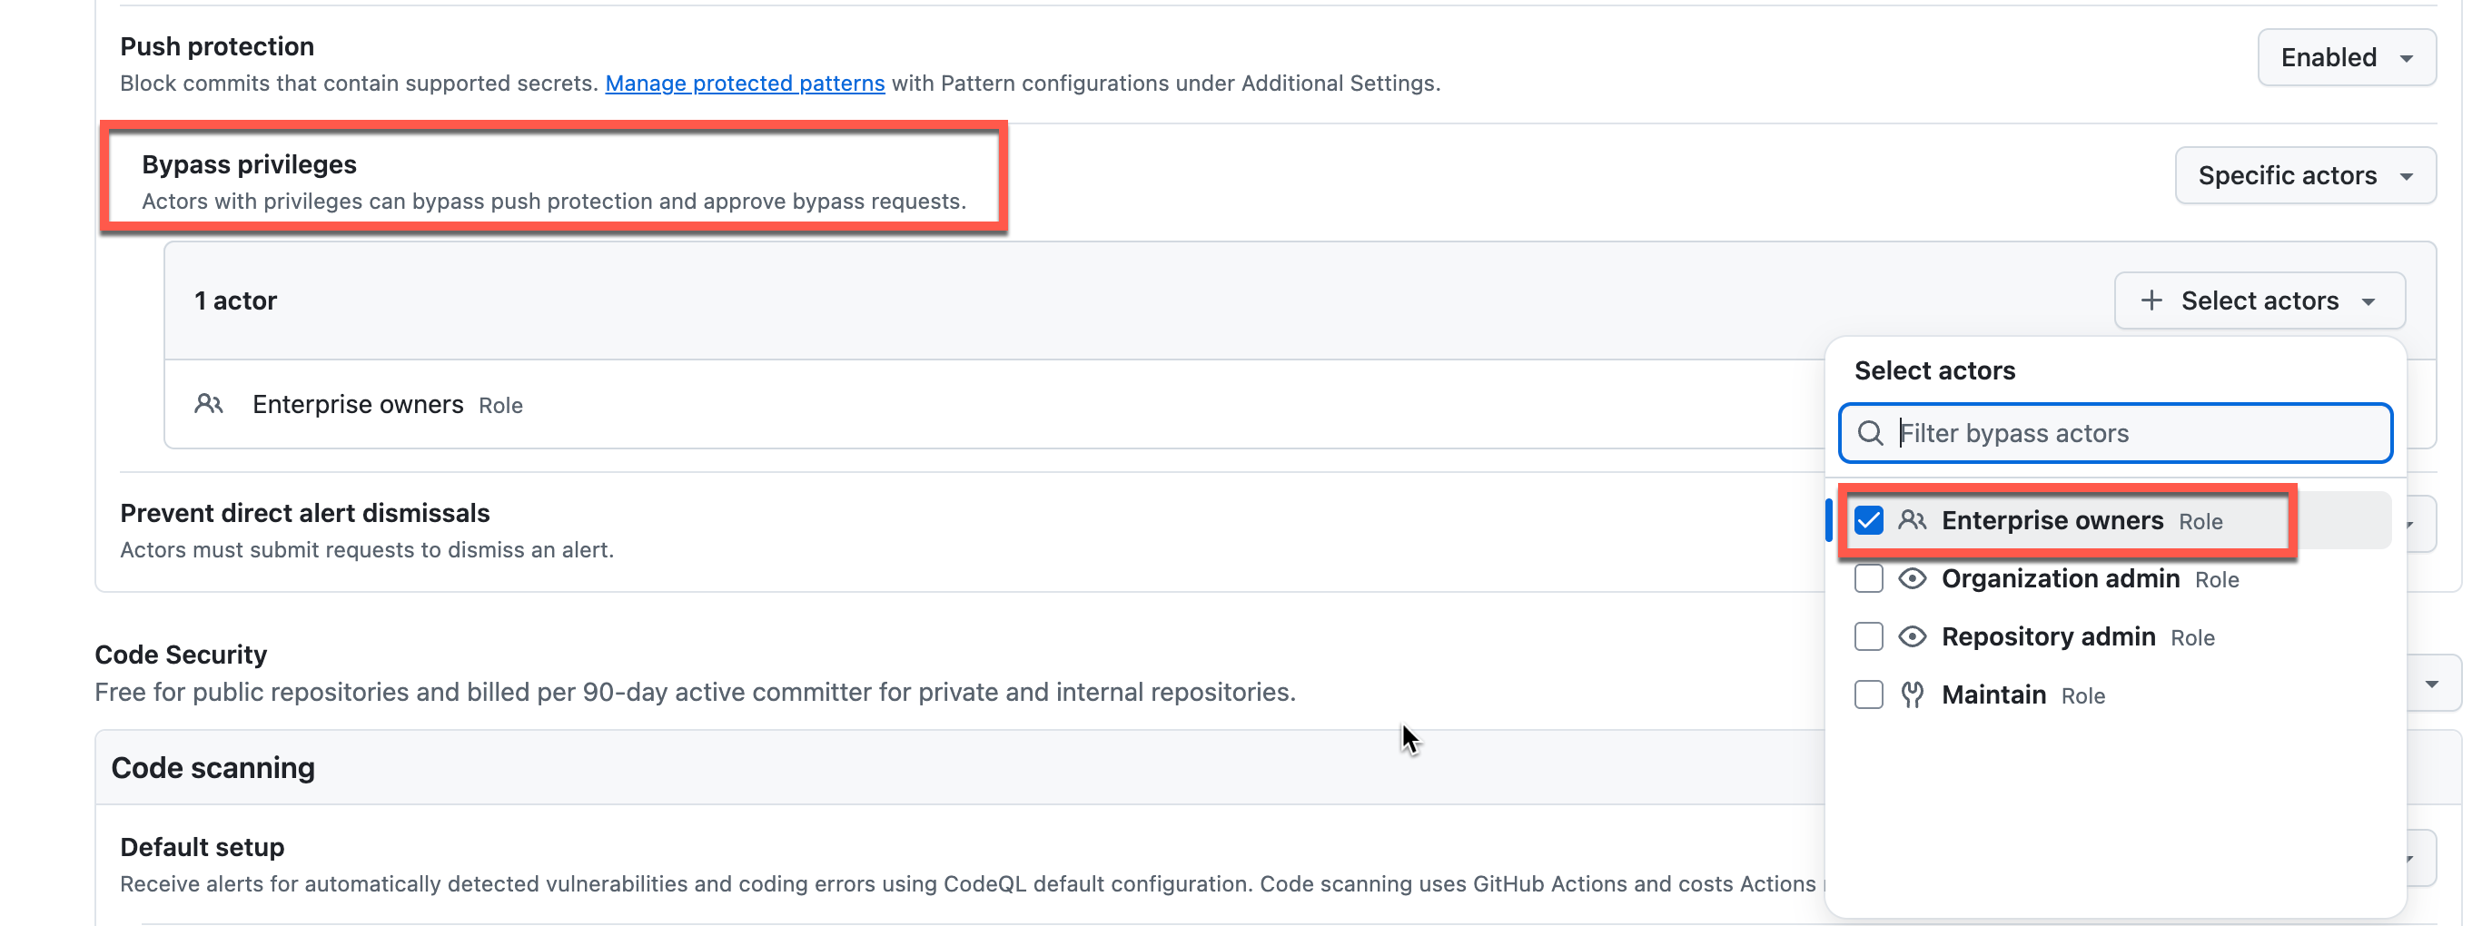Click the eye icon next to Repository admin
Image resolution: width=2492 pixels, height=926 pixels.
(1912, 636)
